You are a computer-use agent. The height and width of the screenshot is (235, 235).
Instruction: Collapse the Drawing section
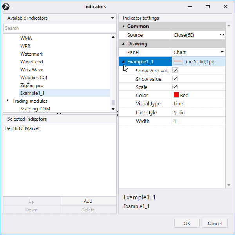click(123, 44)
